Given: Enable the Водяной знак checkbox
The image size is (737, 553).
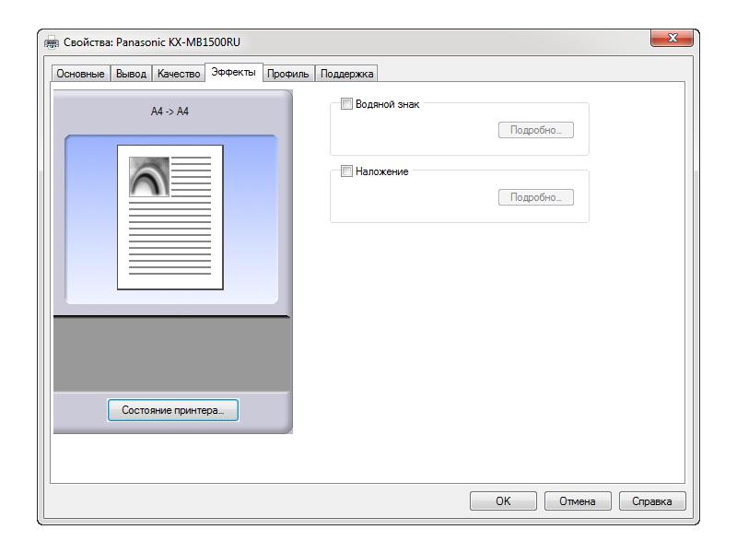Looking at the screenshot, I should coord(346,104).
